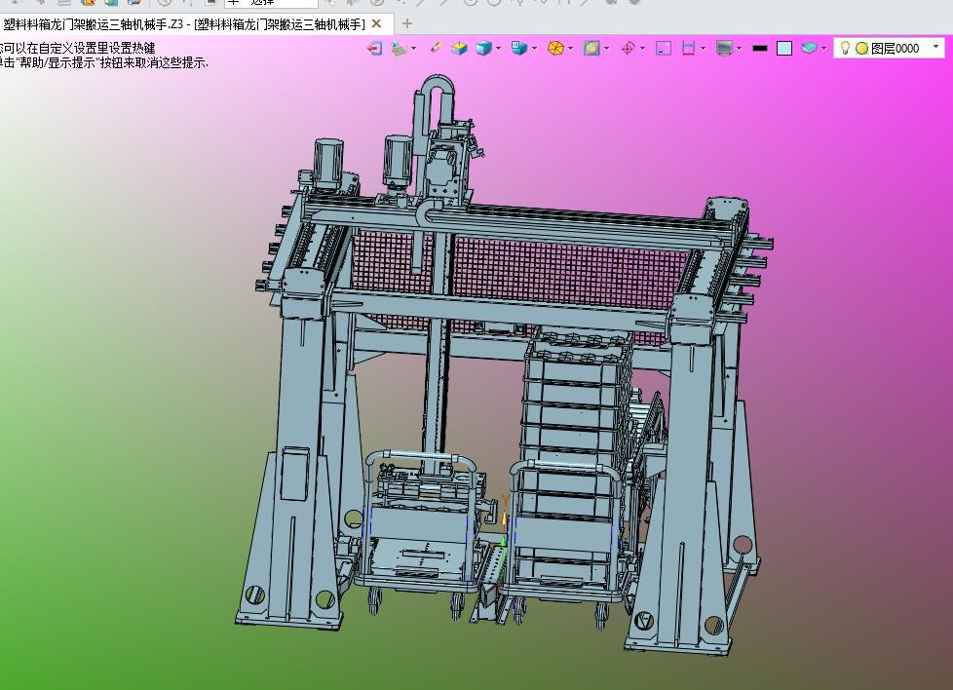Viewport: 953px width, 690px height.
Task: Click the light blue face color swatch
Action: click(x=784, y=48)
